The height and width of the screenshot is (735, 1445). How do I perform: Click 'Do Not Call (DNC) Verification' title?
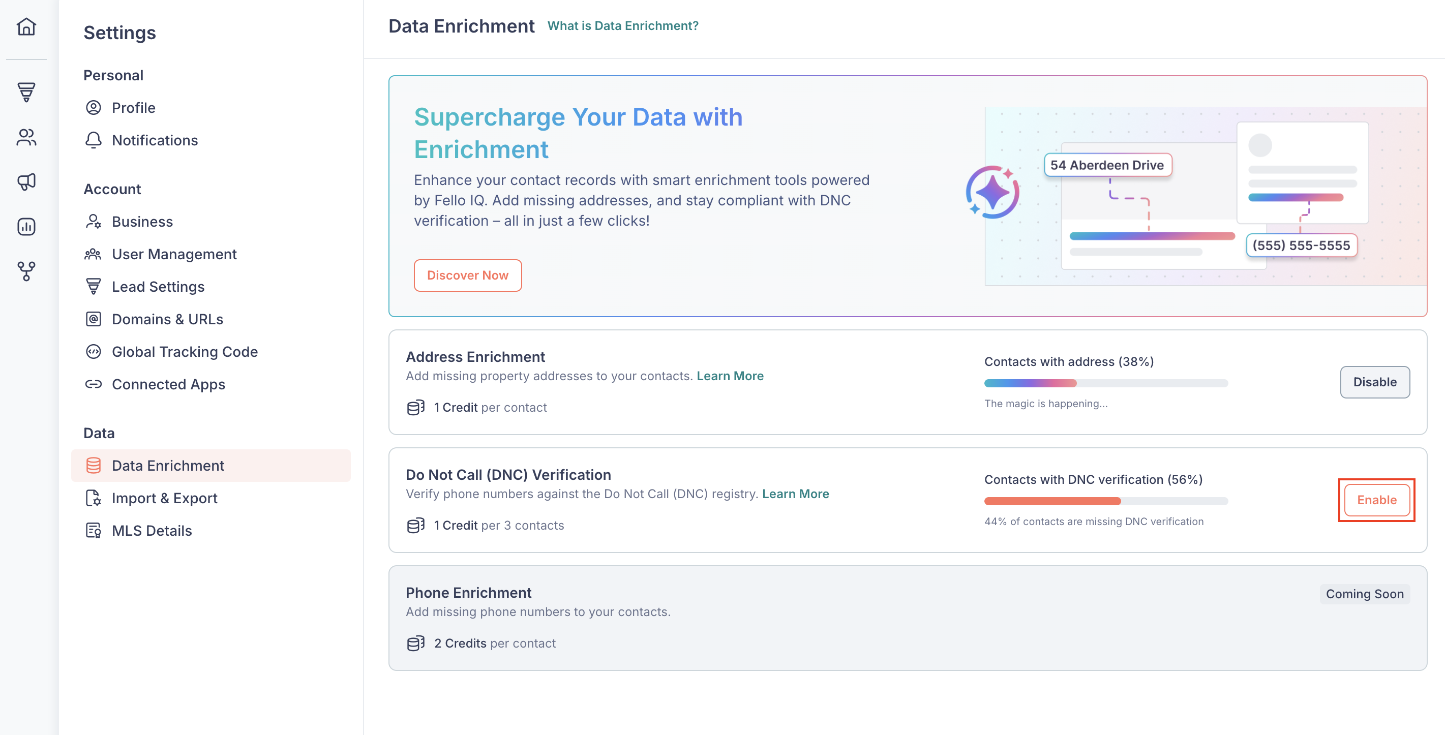(508, 474)
